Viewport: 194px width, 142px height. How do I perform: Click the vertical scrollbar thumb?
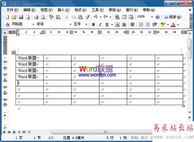(x=189, y=49)
